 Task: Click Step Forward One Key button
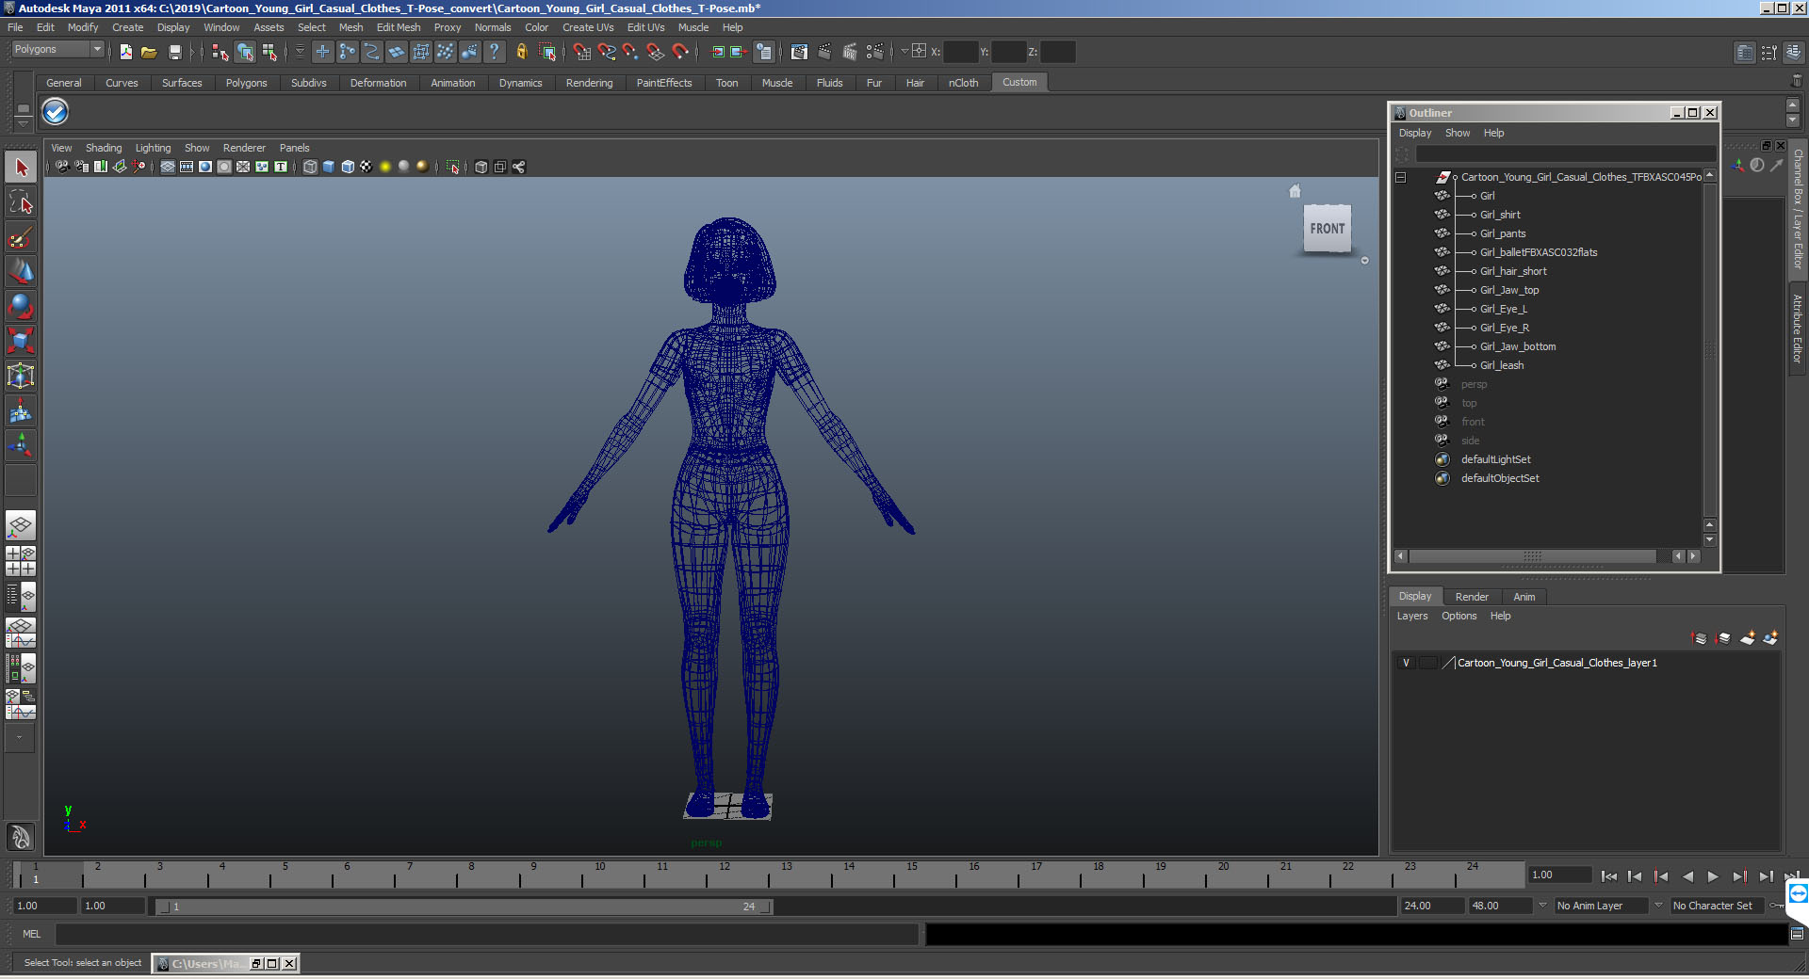pyautogui.click(x=1739, y=876)
